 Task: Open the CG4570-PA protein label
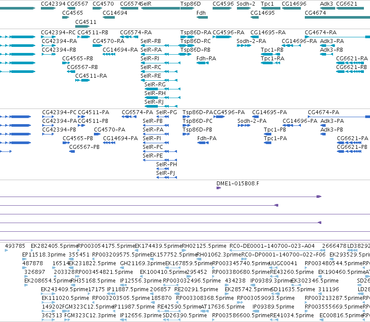110,130
